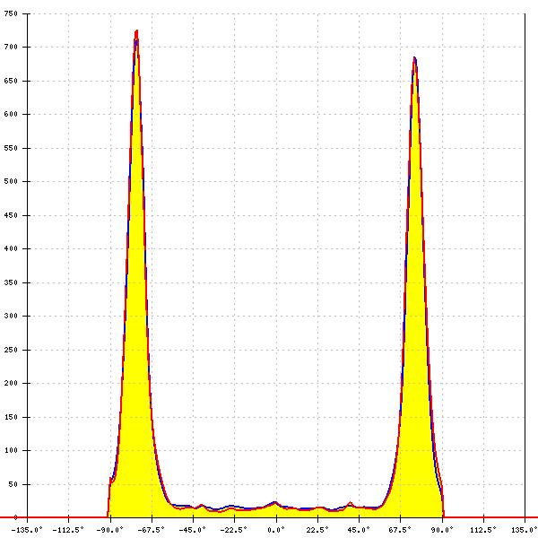The height and width of the screenshot is (538, 538).
Task: Click the -135.0° x-axis label
Action: pos(27,530)
